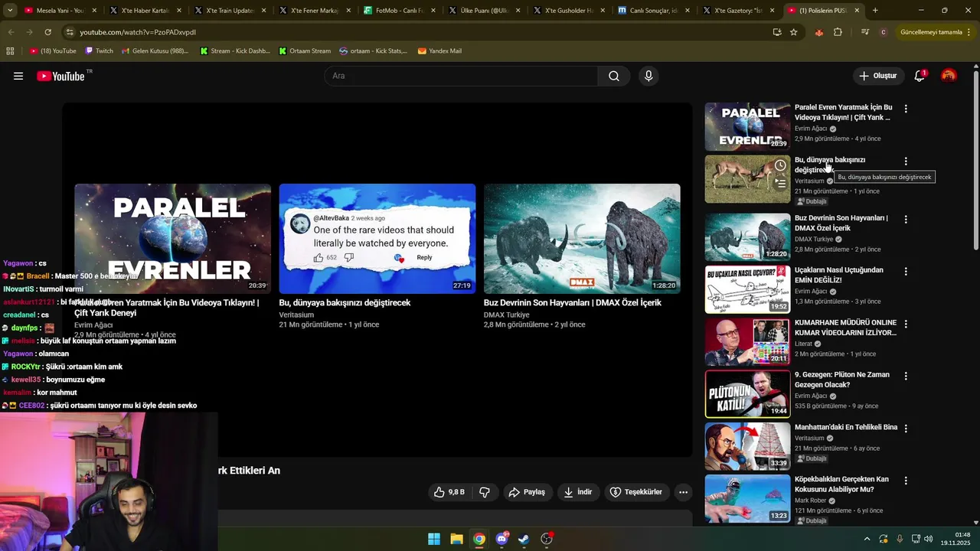980x551 pixels.
Task: Open Windows Start menu
Action: click(434, 539)
